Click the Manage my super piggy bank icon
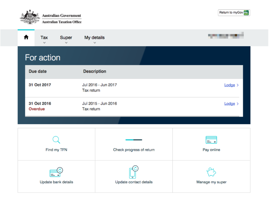The height and width of the screenshot is (198, 269). pos(211,172)
